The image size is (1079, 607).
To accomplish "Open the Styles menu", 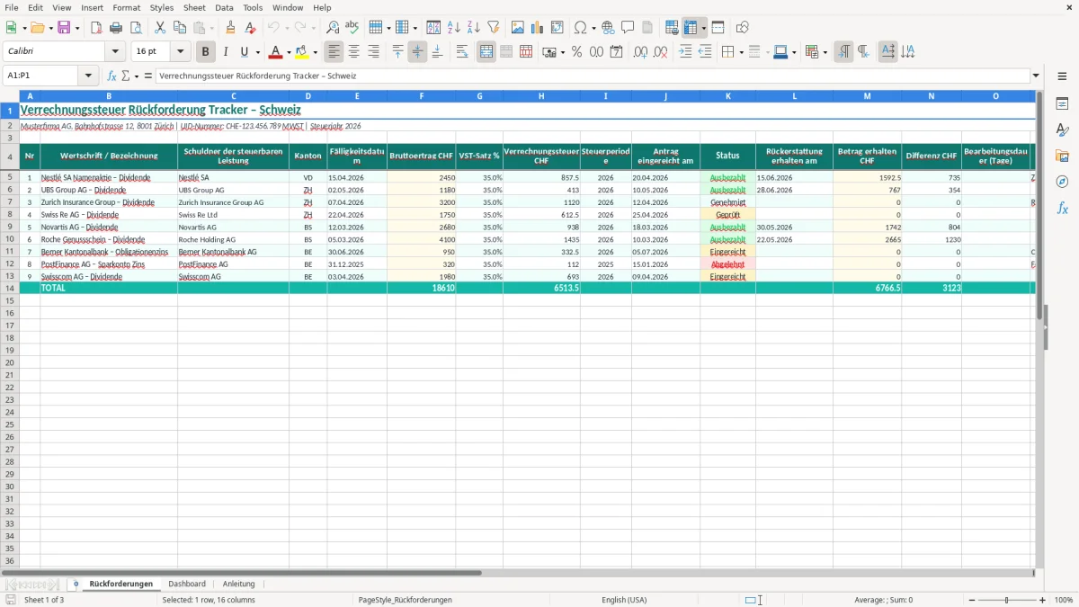I will [x=162, y=7].
